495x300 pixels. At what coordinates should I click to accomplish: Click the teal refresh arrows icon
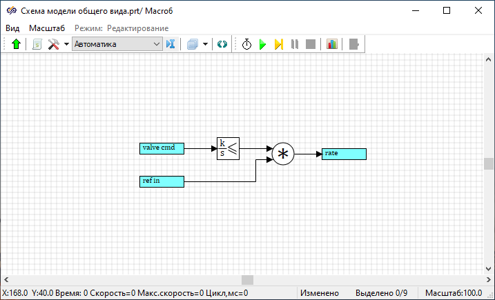222,44
